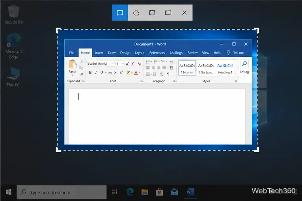This screenshot has width=302, height=201.
Task: Decrease font size with the shrink icon
Action: pyautogui.click(x=133, y=64)
